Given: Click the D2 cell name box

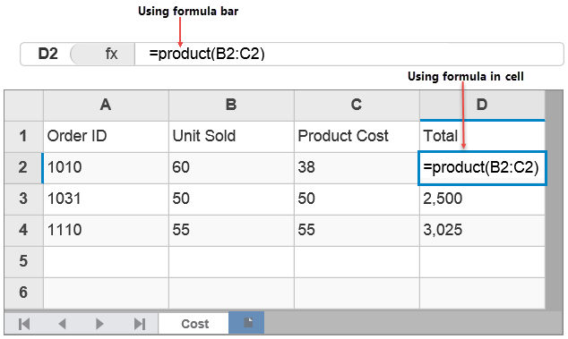Looking at the screenshot, I should tap(47, 54).
